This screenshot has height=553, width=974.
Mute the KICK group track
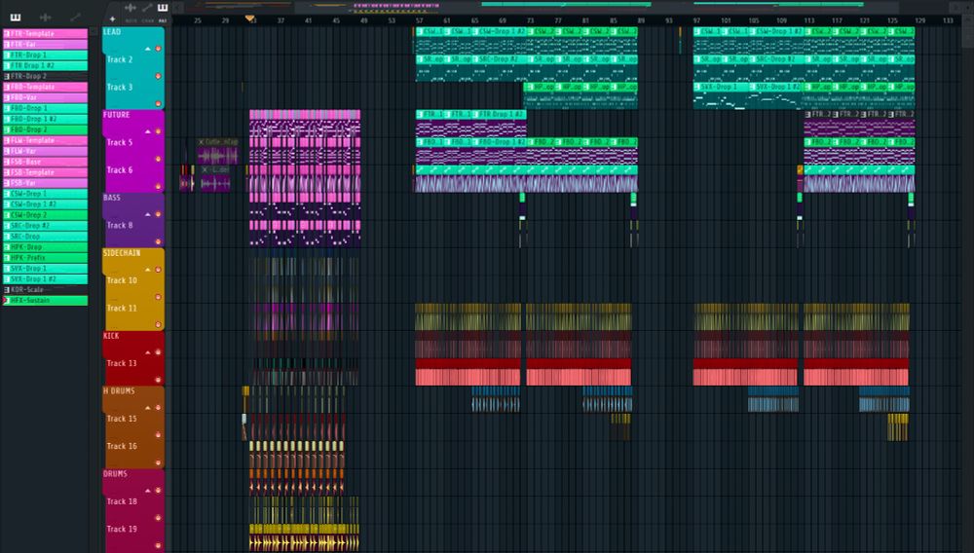click(x=158, y=351)
